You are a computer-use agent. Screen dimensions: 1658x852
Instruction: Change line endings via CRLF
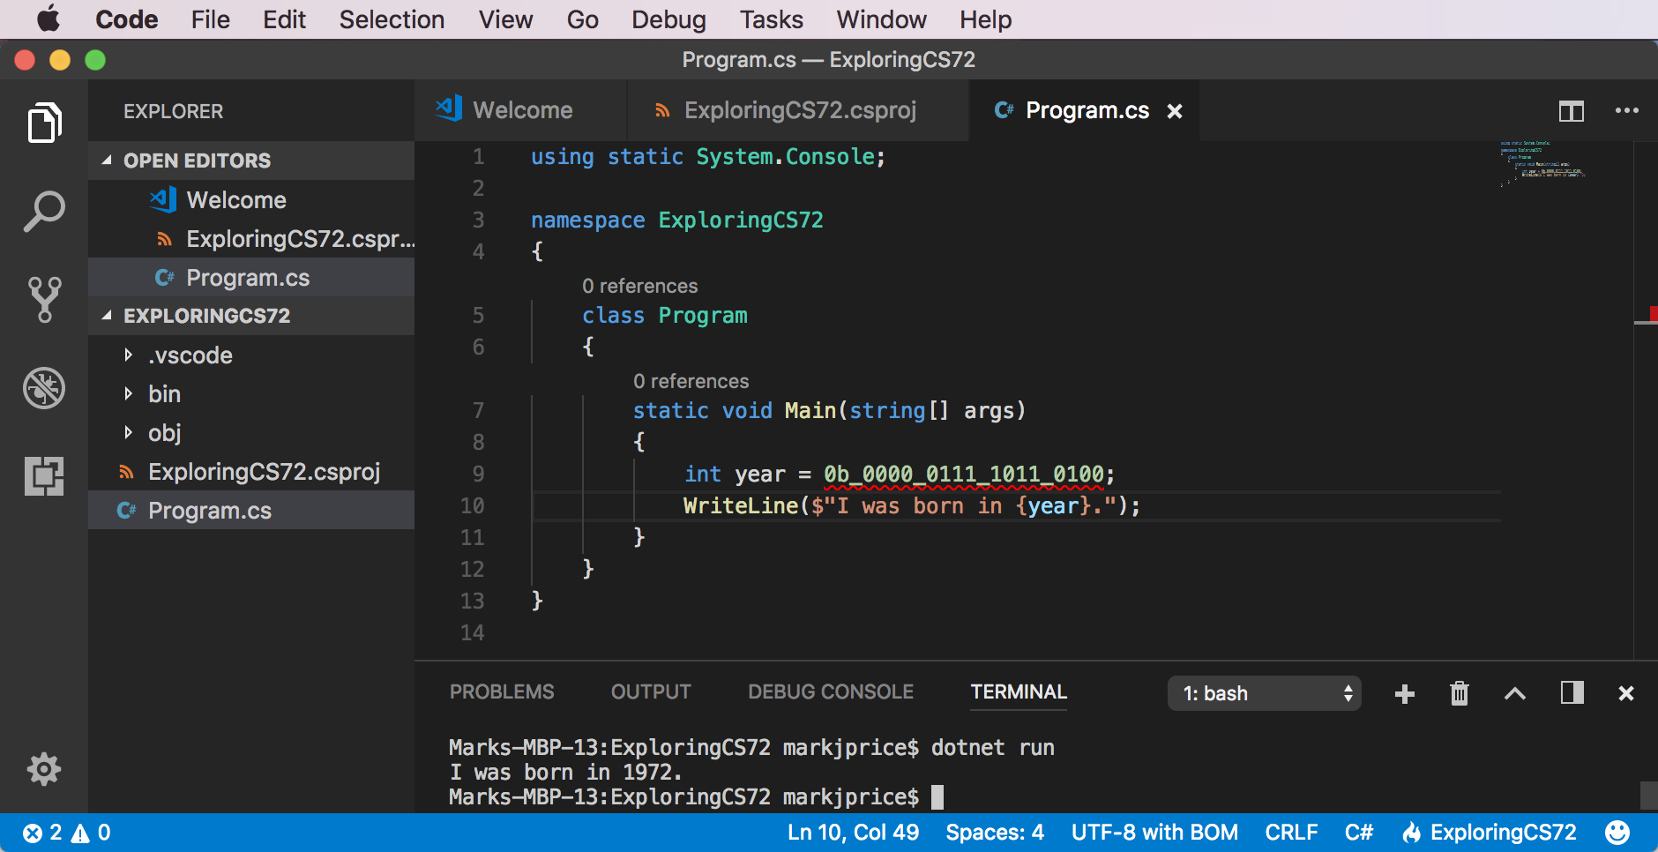(x=1291, y=833)
